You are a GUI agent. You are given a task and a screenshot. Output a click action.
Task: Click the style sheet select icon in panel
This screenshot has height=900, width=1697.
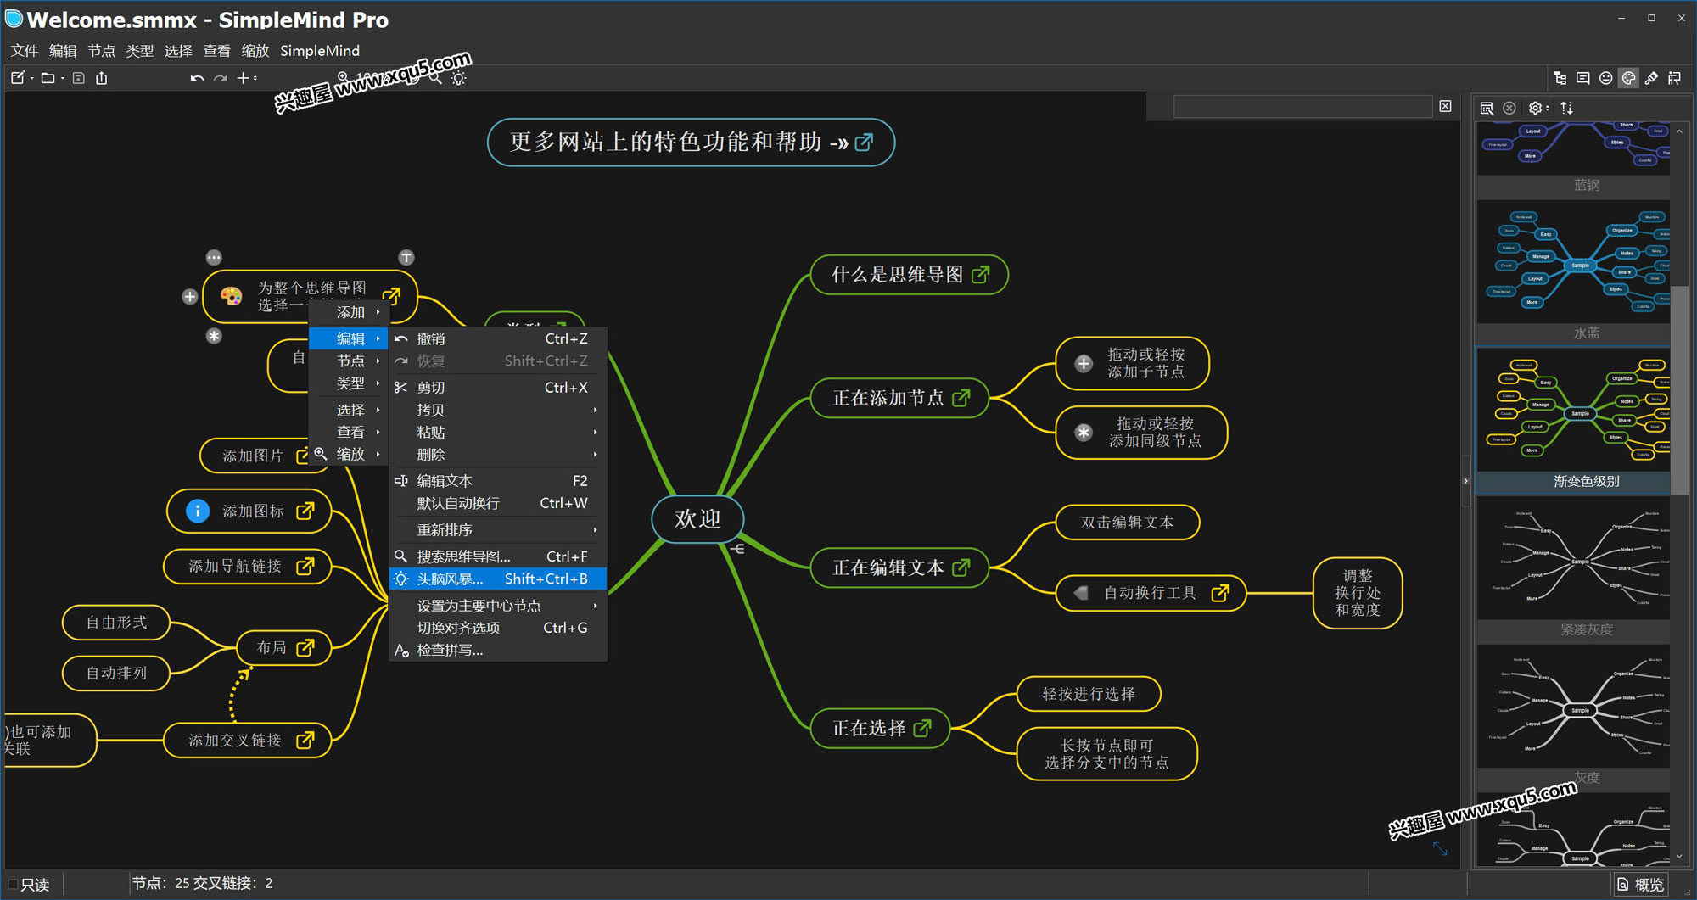(x=1487, y=108)
